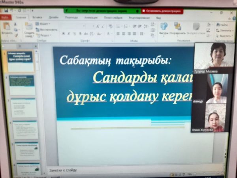The width and height of the screenshot is (237, 178).
Task: Toggle italic text formatting
Action: pos(68,34)
